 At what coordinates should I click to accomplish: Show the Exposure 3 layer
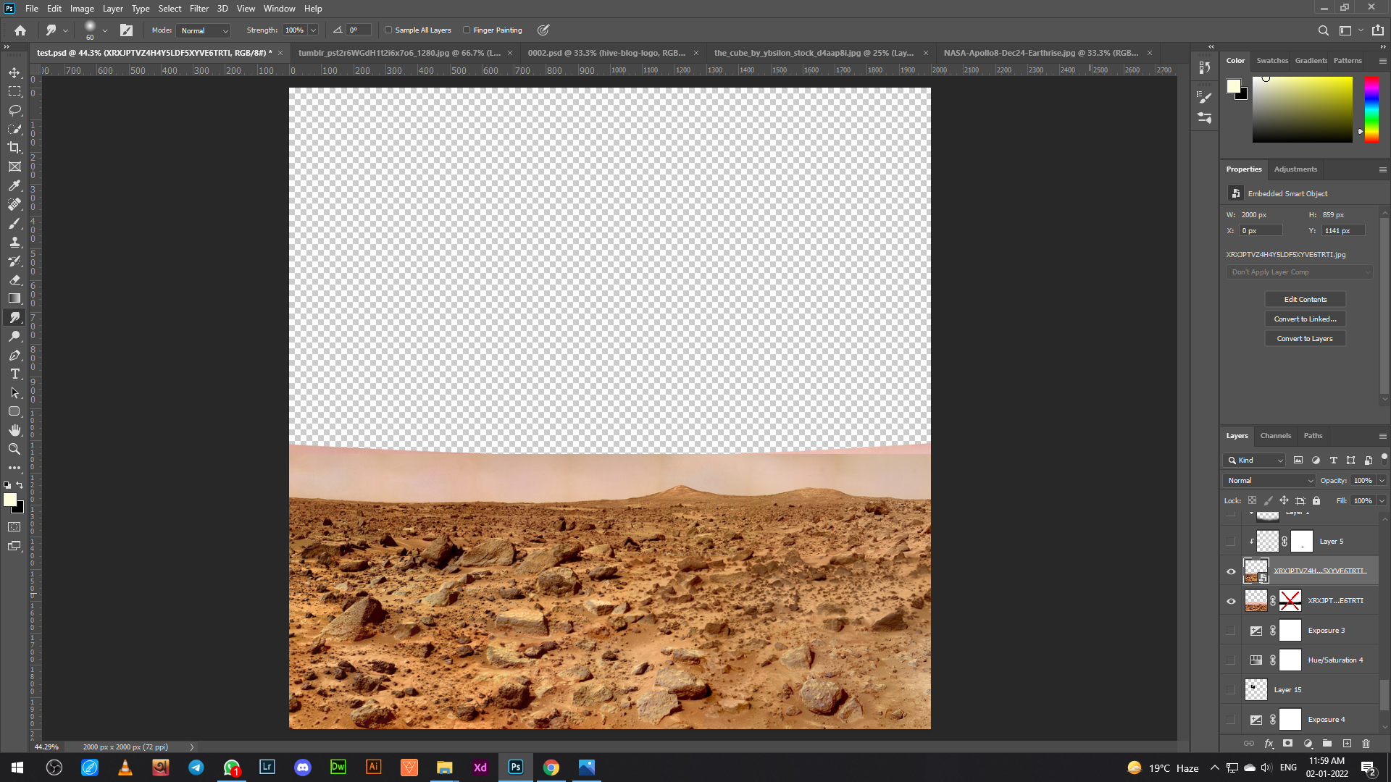[x=1231, y=631]
